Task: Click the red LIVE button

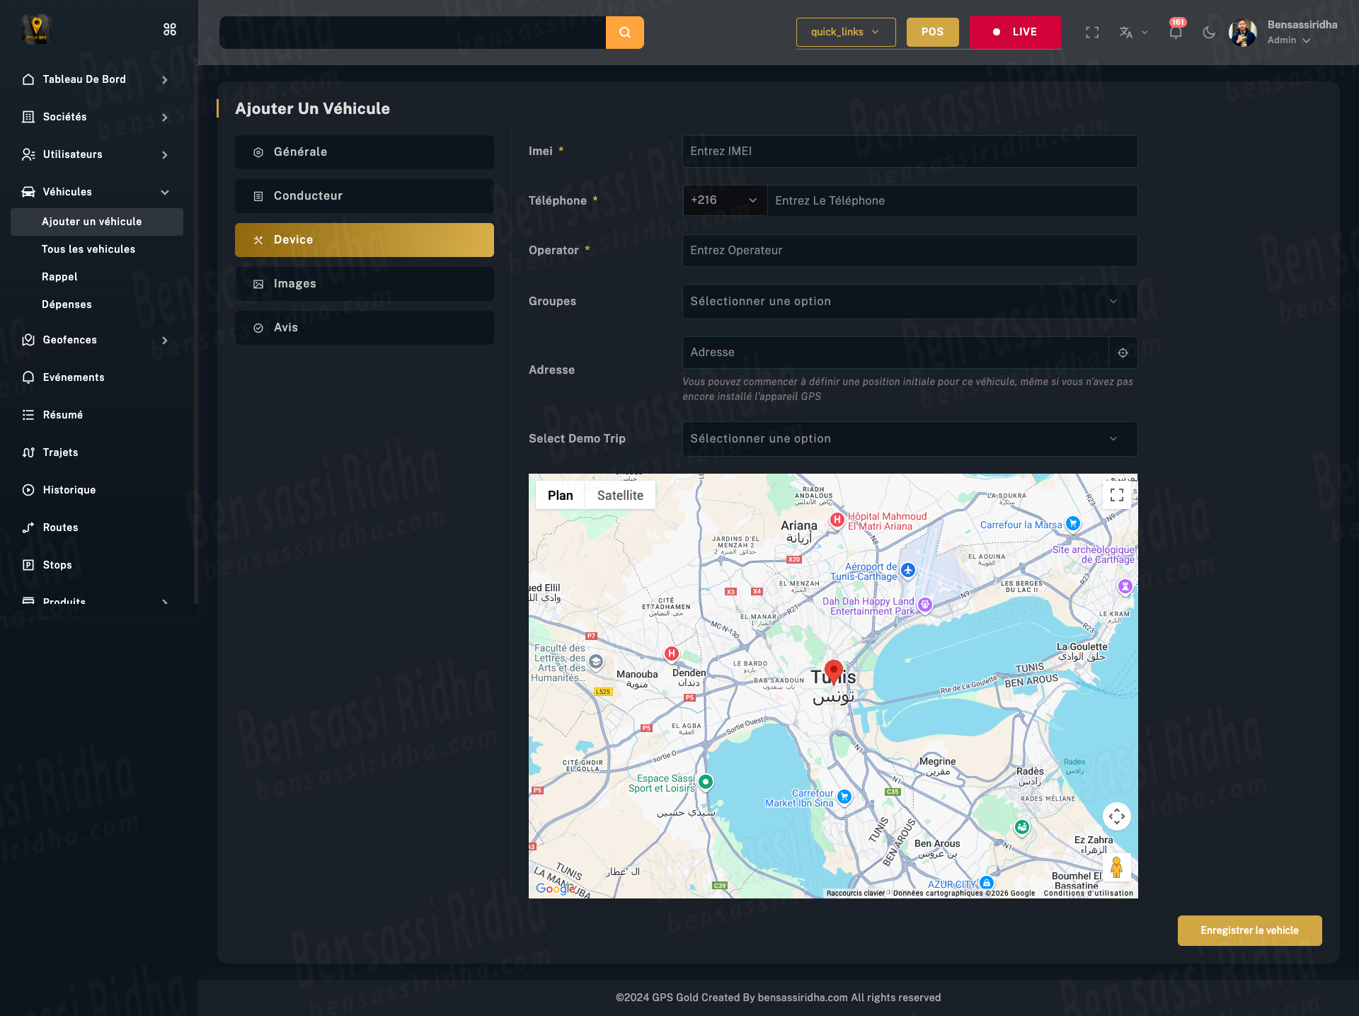Action: (1014, 32)
